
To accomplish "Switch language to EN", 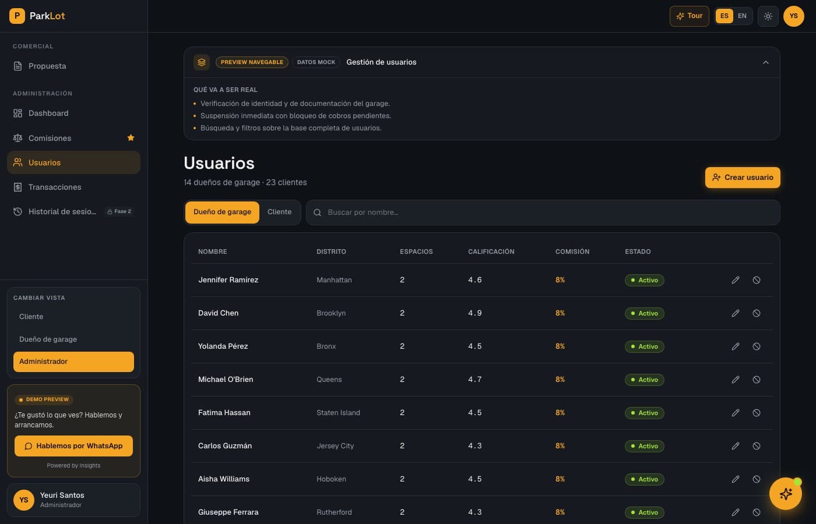I will pyautogui.click(x=742, y=16).
